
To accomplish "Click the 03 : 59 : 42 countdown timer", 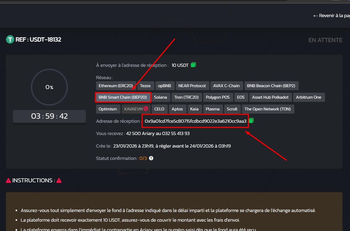I will (x=49, y=116).
